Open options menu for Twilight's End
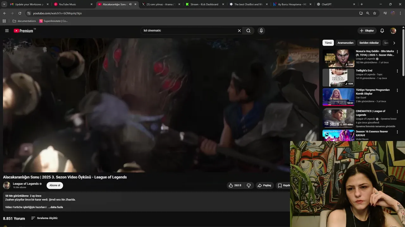The height and width of the screenshot is (227, 405). click(397, 71)
